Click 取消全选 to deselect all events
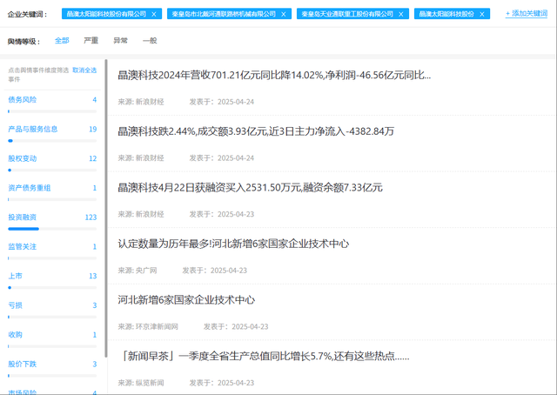 84,70
